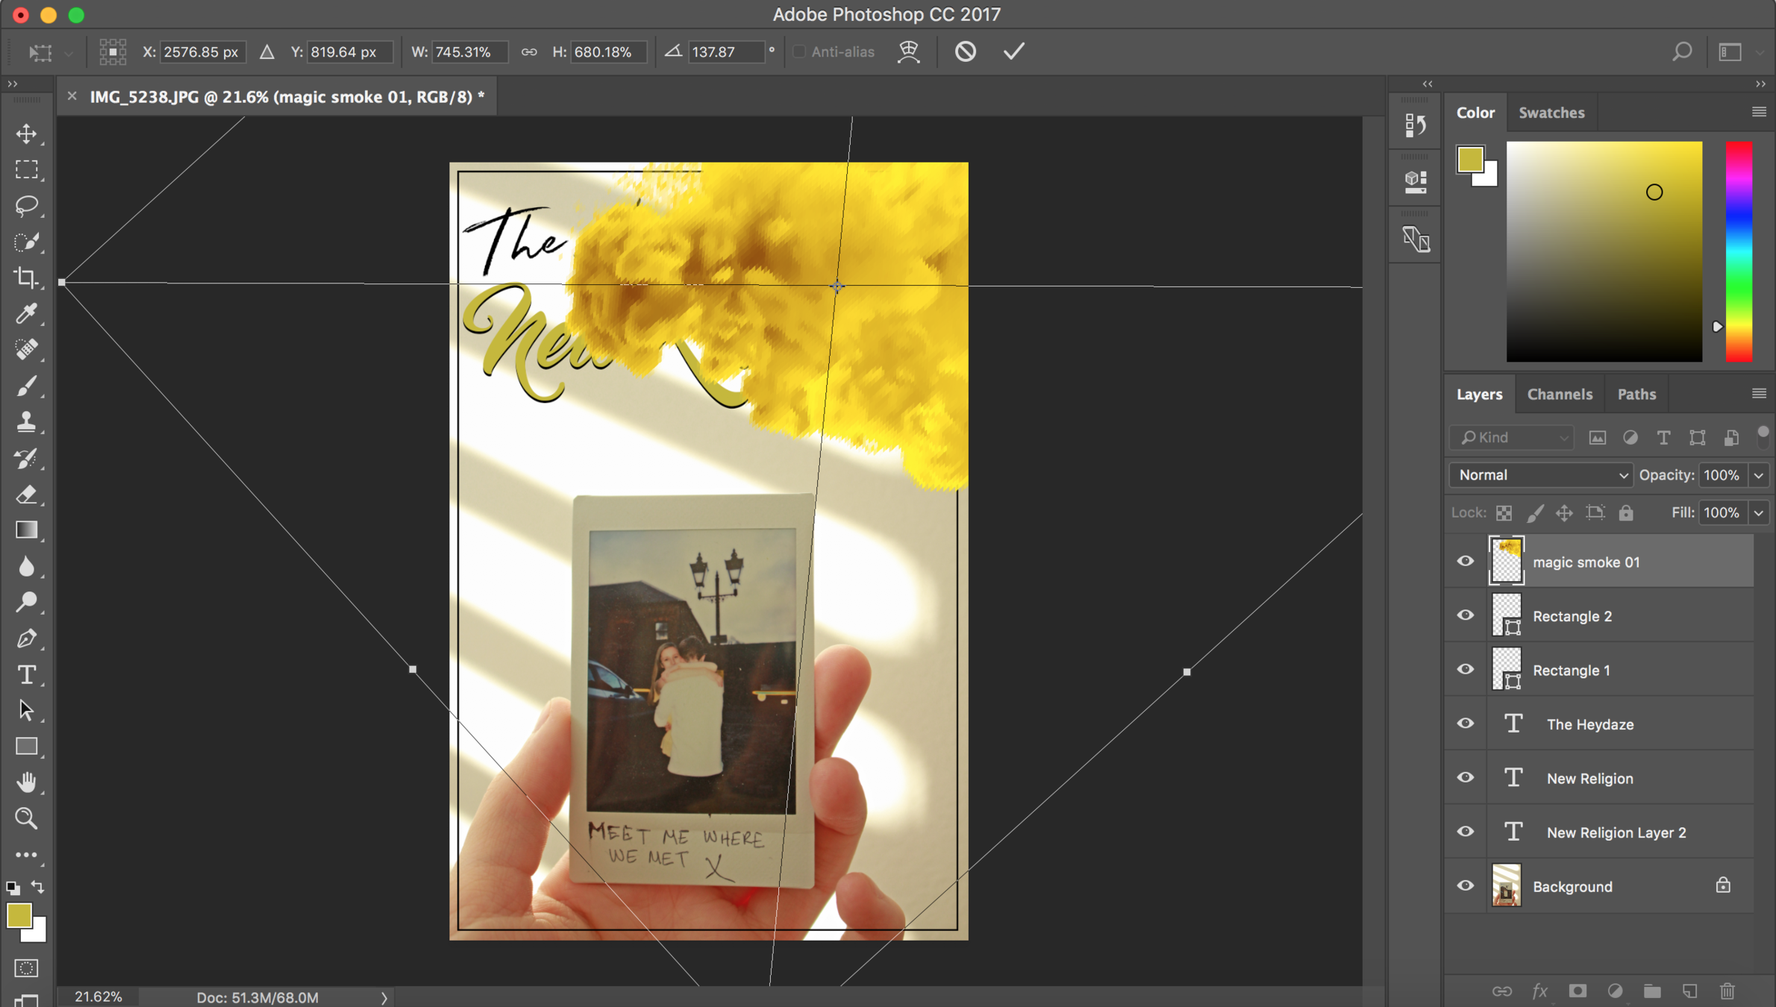Switch to the Swatches tab

click(1551, 113)
